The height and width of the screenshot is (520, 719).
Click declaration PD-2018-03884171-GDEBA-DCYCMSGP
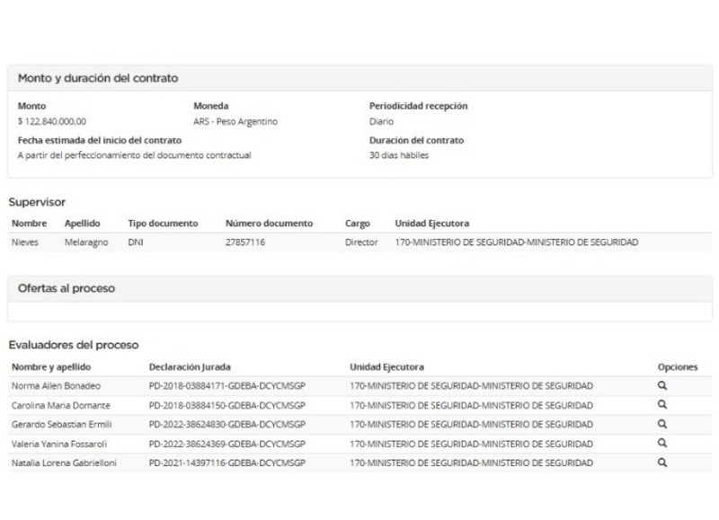227,386
